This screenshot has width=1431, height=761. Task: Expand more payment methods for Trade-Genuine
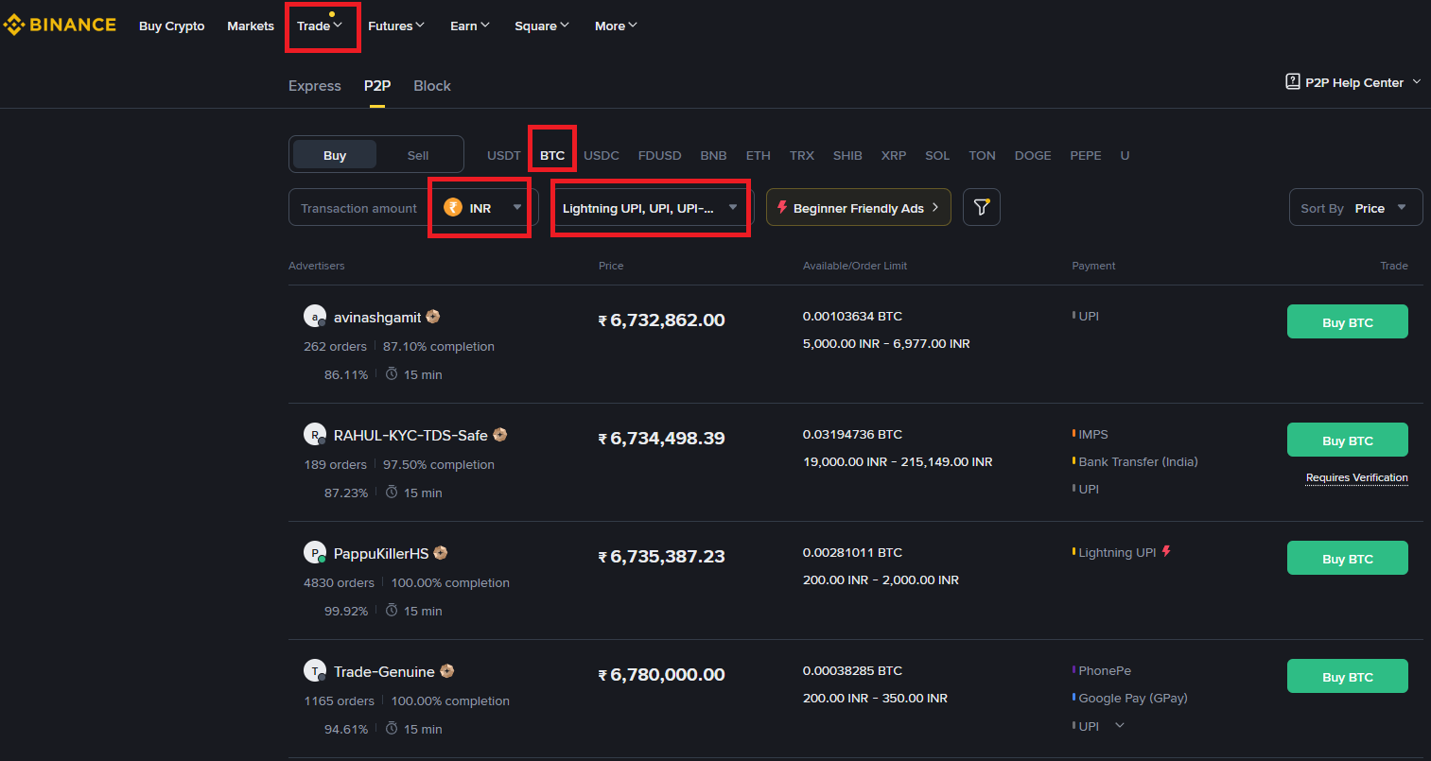(x=1120, y=726)
